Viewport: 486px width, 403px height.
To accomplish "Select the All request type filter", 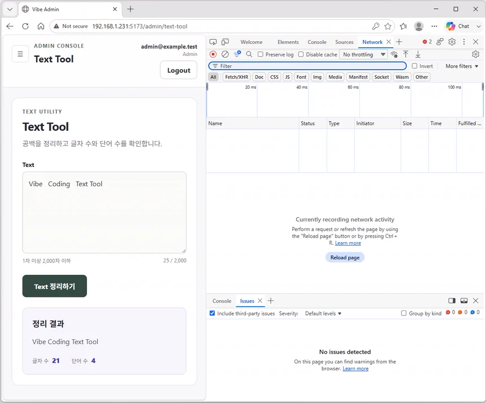I will [214, 77].
